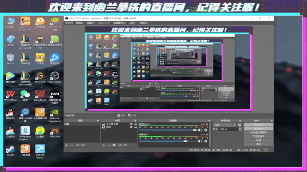Open the Counter-Strike Global Offensive desktop shortcut
Screen dimensions: 307x172
coord(25,24)
